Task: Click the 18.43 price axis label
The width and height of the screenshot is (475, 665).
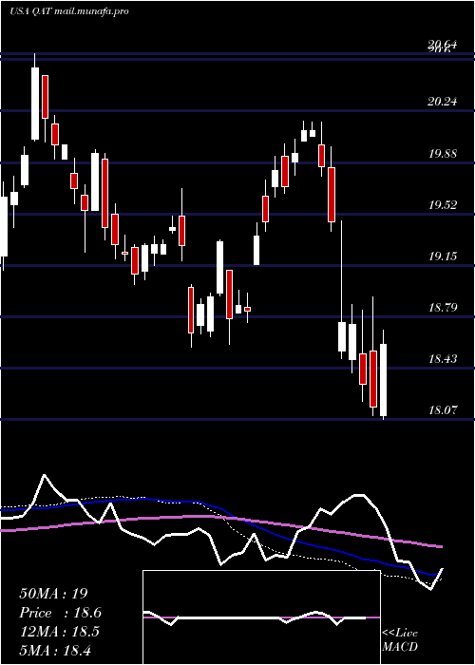Action: 443,359
